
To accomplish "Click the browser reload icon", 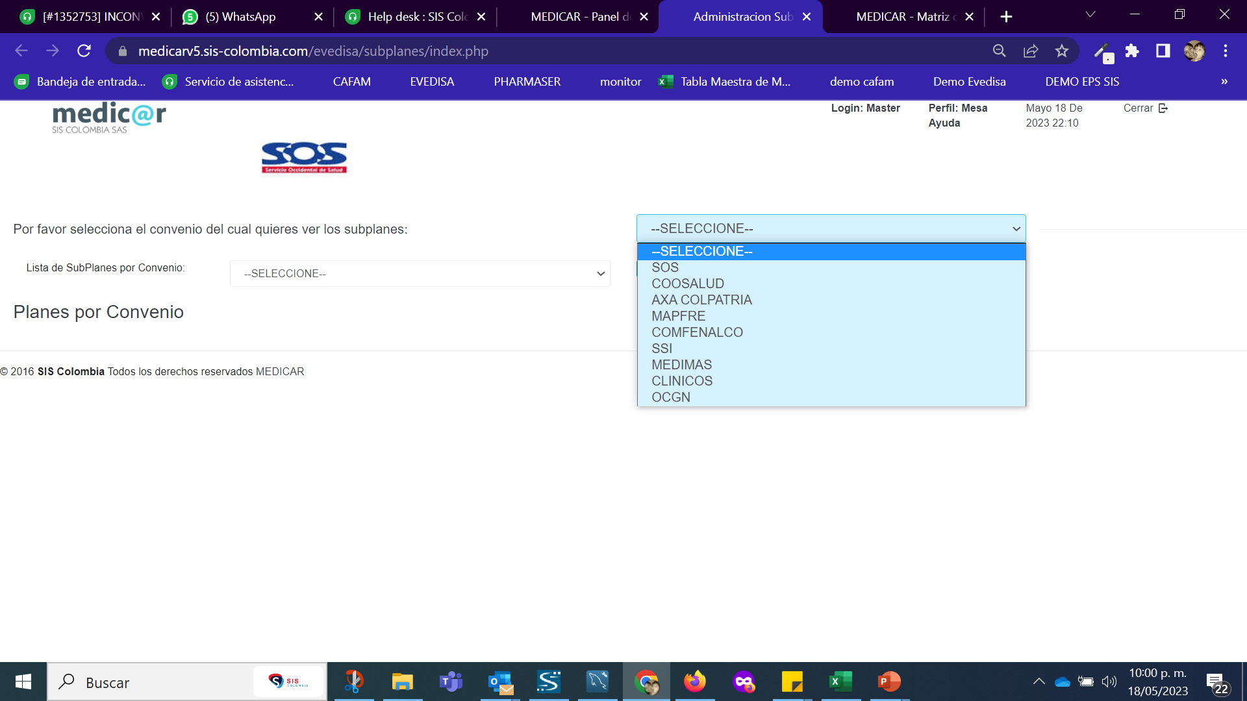I will (x=84, y=51).
